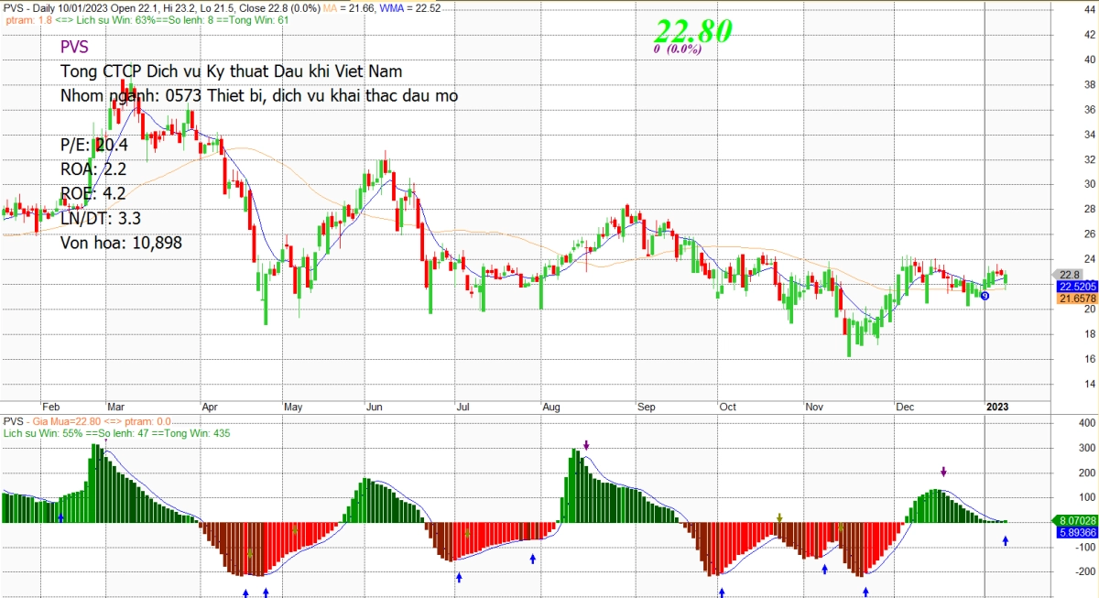Click the purple down arrow above August histogram peak

pos(586,445)
